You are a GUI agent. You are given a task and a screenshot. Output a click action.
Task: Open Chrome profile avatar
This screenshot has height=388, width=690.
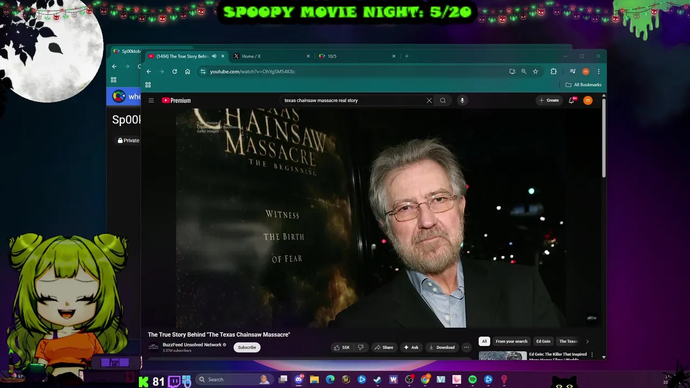[x=585, y=71]
